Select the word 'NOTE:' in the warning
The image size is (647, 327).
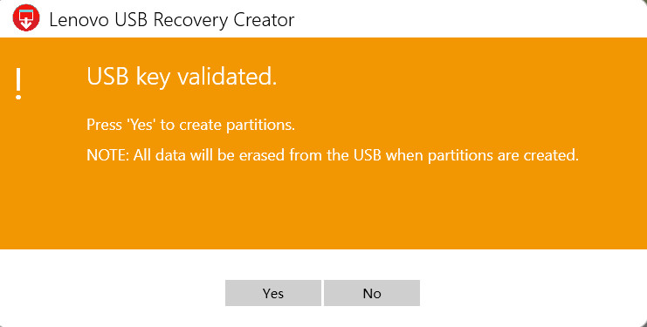pos(108,155)
